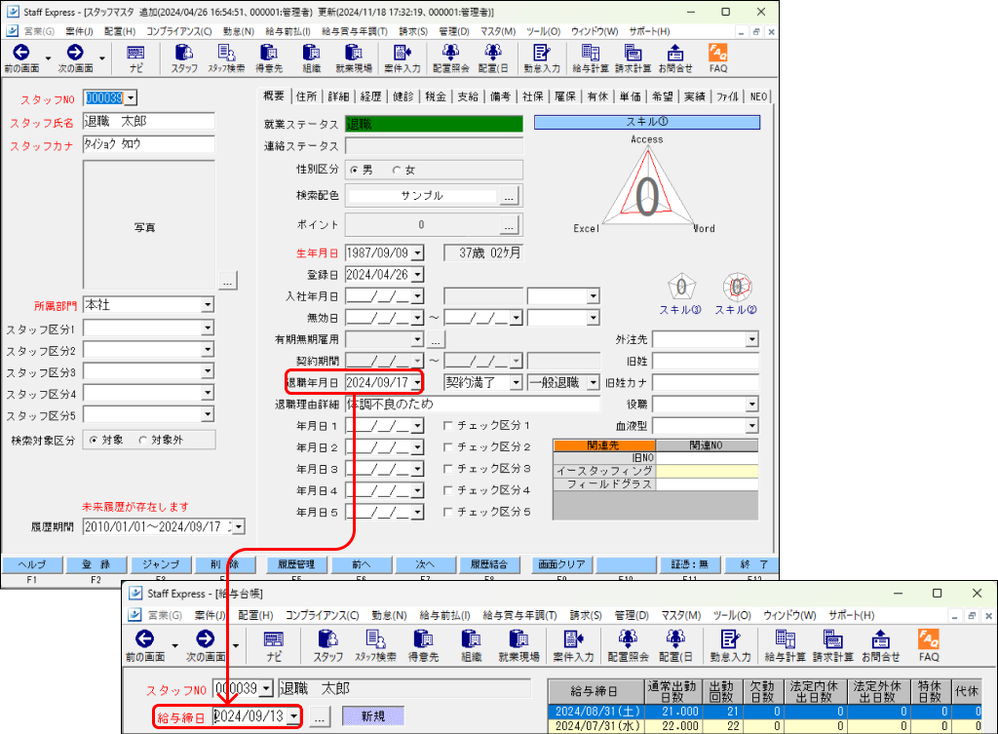The width and height of the screenshot is (998, 734).
Task: Open 得意先 icon in Staff Master toolbar
Action: [269, 58]
